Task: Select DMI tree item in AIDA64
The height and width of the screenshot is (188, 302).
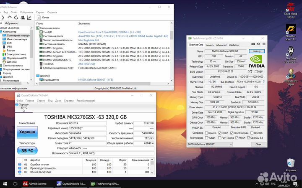Action: tap(7, 43)
